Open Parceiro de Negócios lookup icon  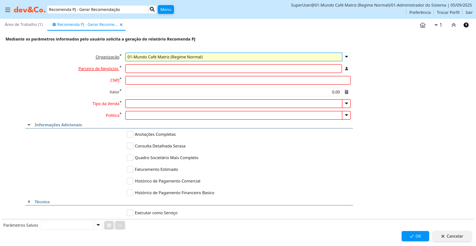point(346,69)
